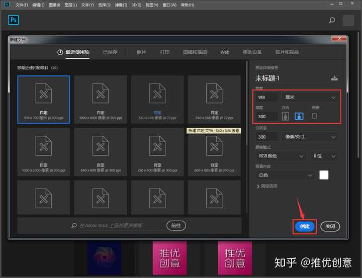This screenshot has height=278, width=362.
Task: Switch to 照片 tab
Action: click(141, 52)
